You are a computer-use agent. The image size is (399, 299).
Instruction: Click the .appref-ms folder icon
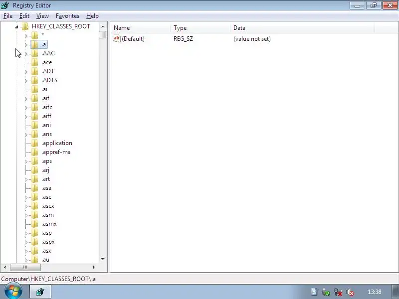click(x=34, y=152)
